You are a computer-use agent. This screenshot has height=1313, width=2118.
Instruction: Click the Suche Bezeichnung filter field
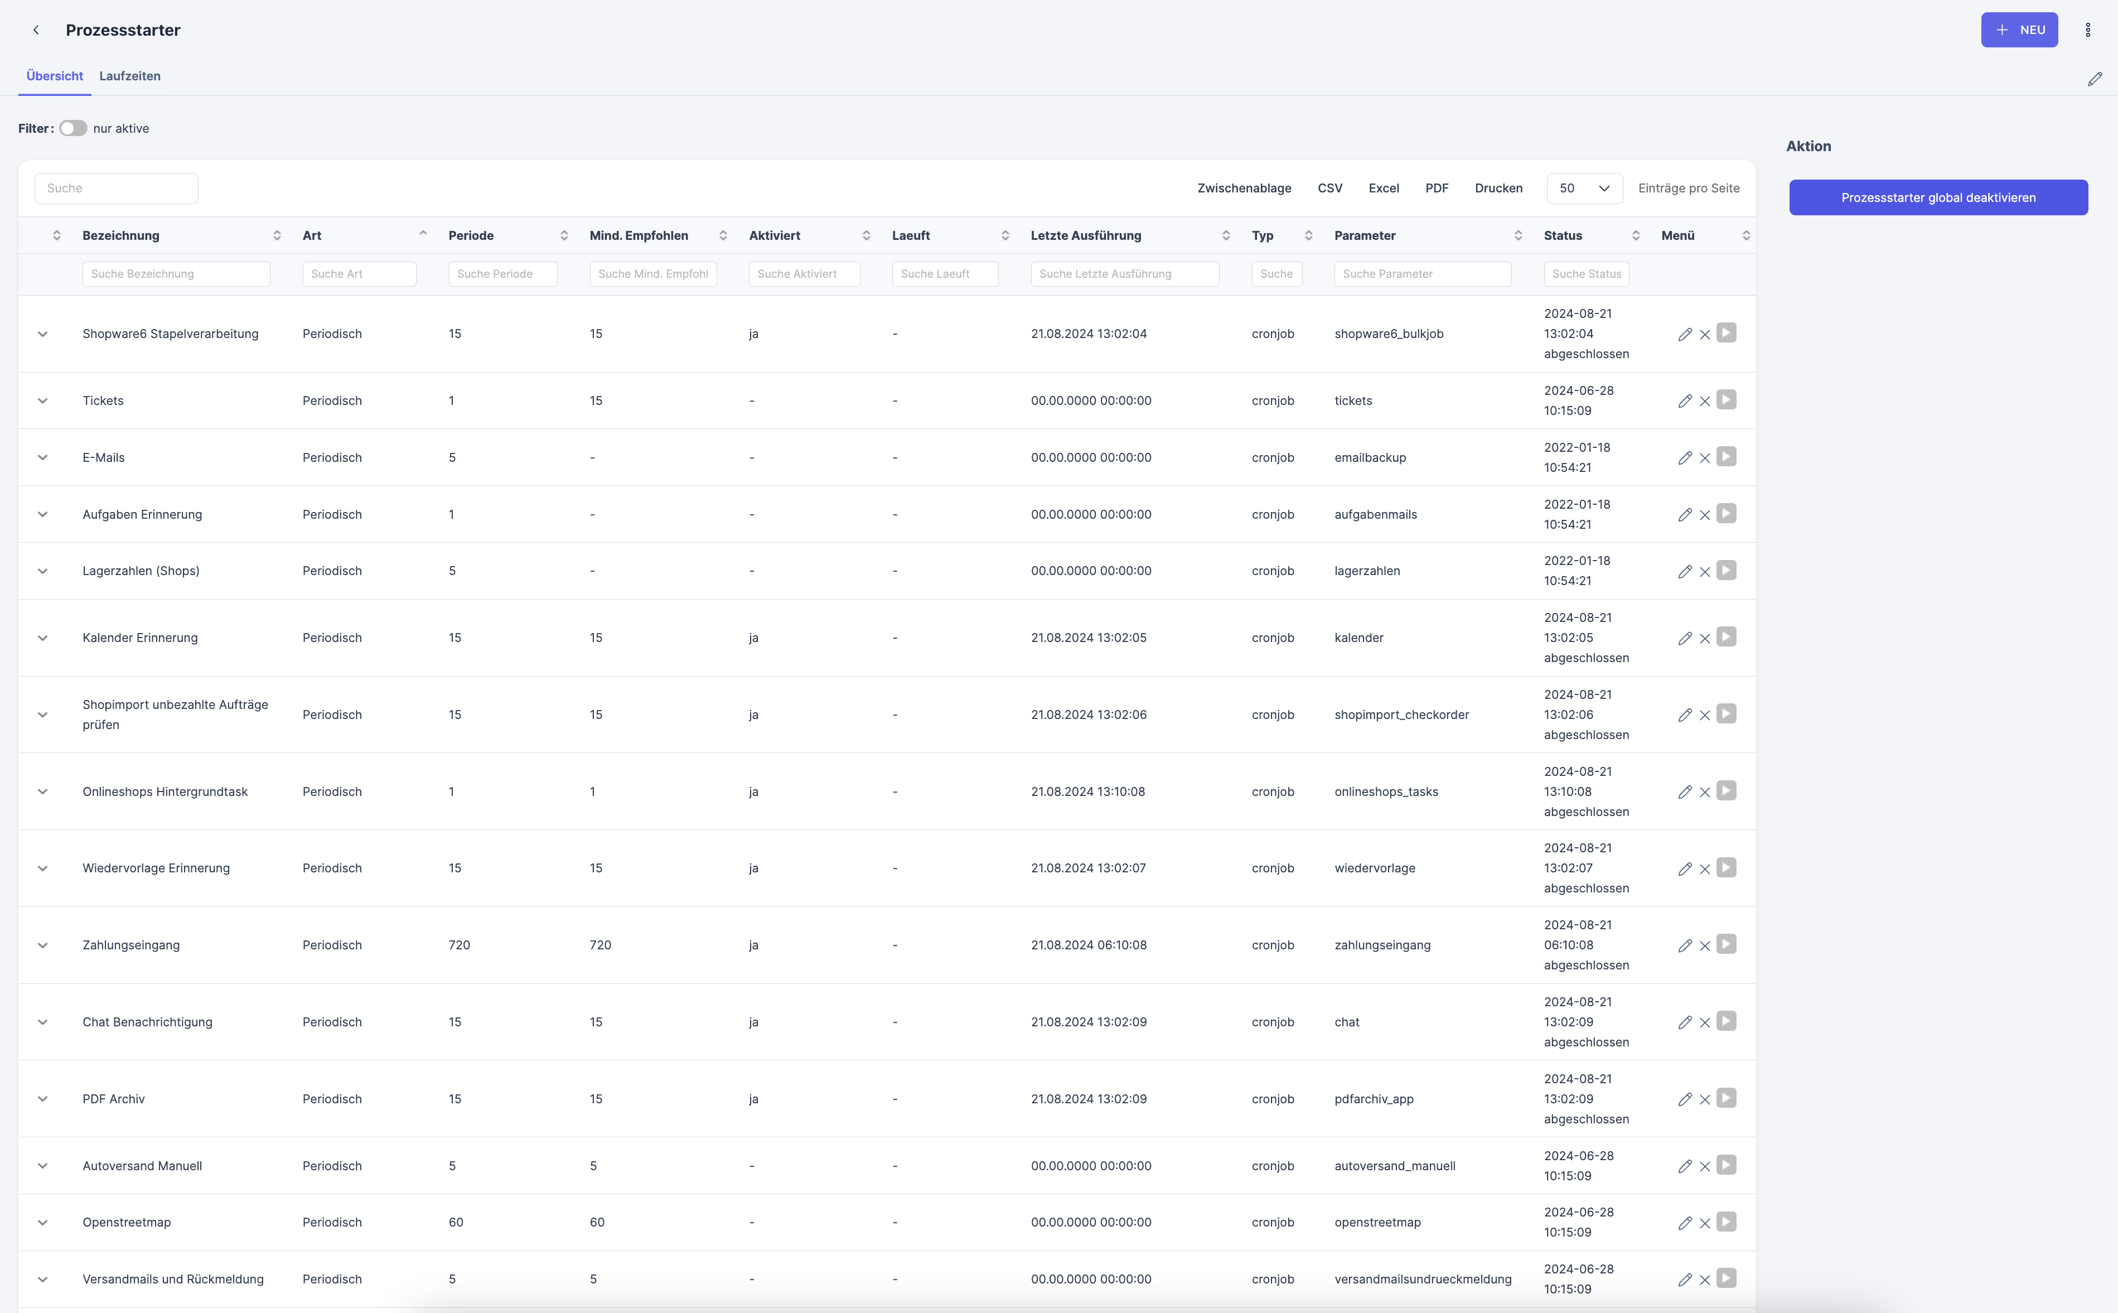[176, 274]
